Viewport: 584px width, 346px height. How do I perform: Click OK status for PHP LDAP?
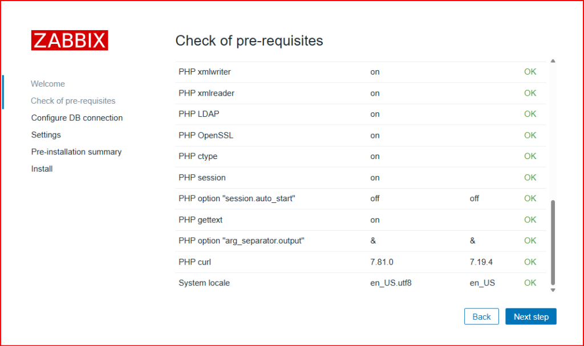click(530, 114)
